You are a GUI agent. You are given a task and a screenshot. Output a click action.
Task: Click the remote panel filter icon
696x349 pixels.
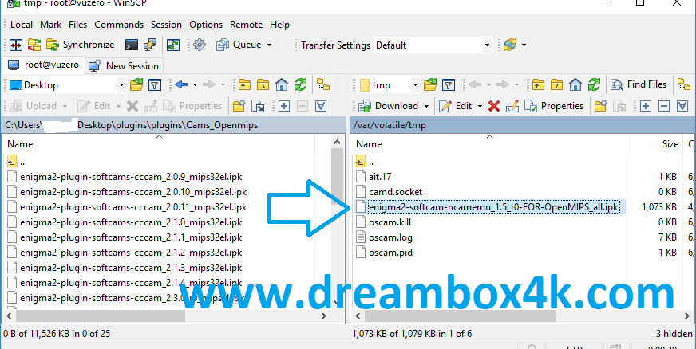pos(449,84)
